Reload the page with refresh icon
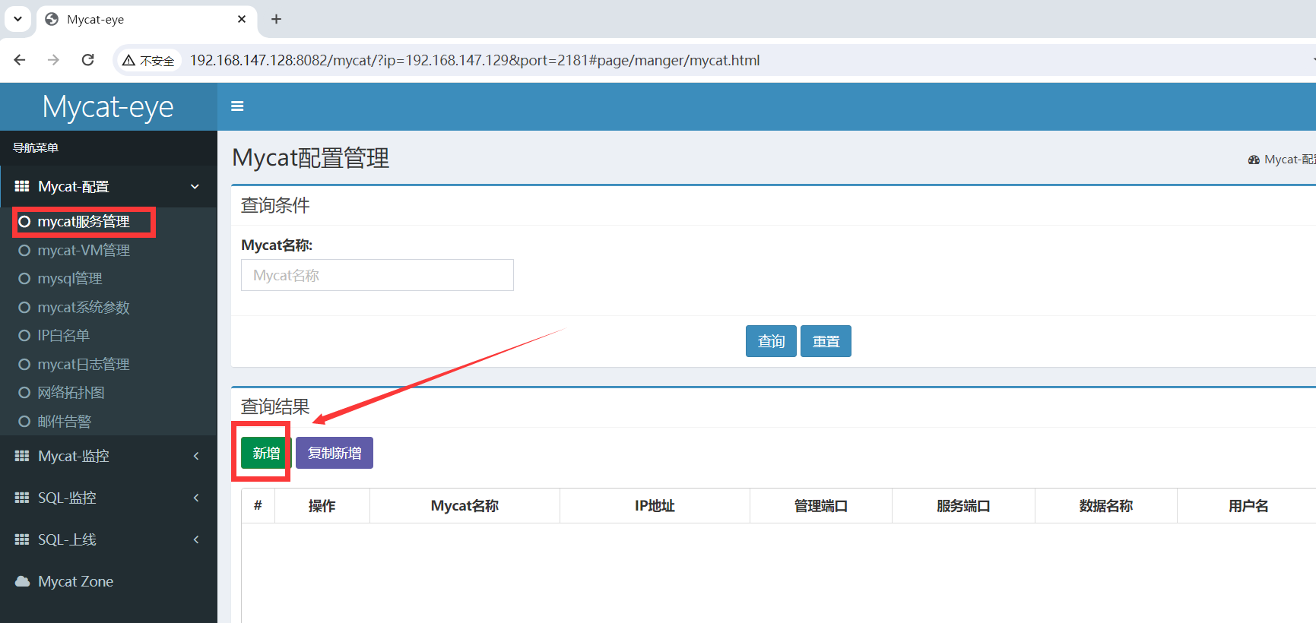Viewport: 1316px width, 623px height. tap(88, 60)
